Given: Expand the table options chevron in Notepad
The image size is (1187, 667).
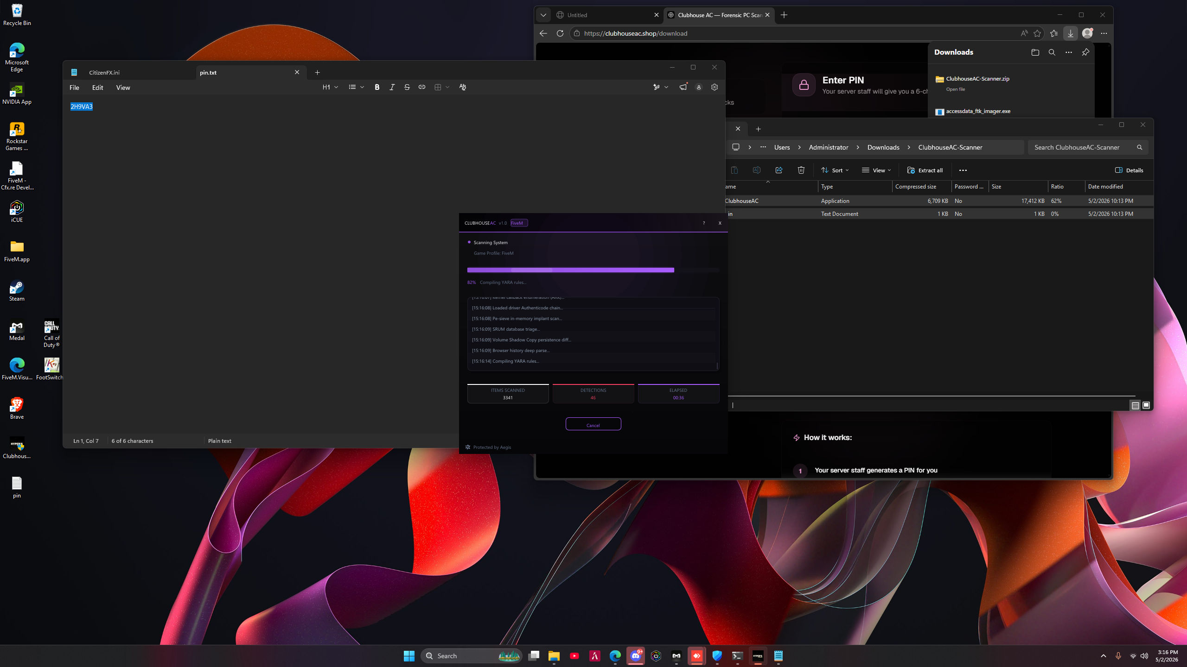Looking at the screenshot, I should tap(447, 87).
